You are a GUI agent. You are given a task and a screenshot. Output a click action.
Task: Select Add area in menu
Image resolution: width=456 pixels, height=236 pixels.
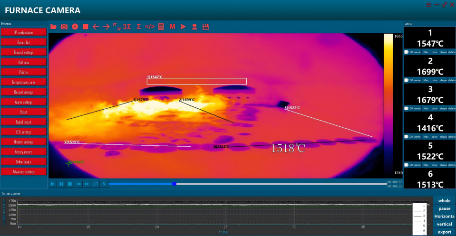(24, 62)
